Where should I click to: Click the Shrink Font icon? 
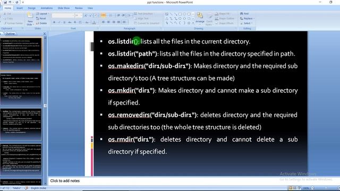pos(91,15)
